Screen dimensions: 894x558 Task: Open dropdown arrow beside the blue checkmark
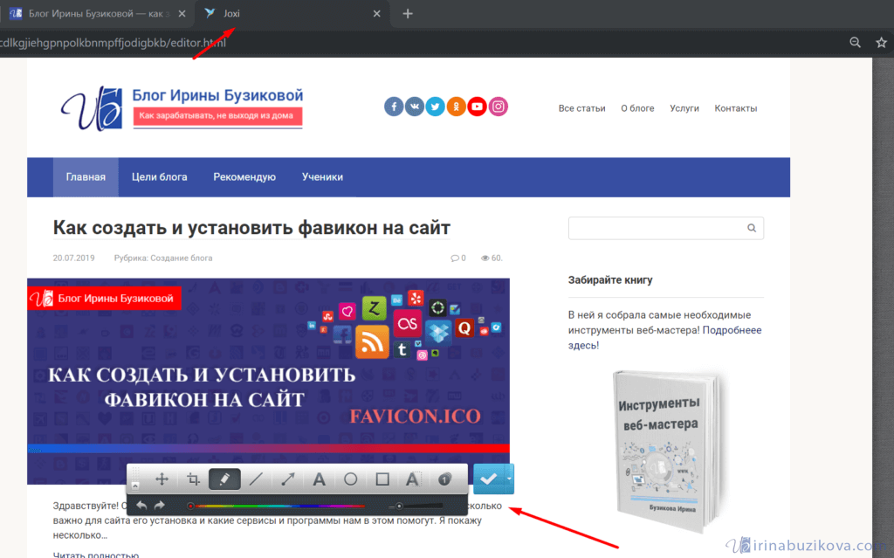click(x=510, y=479)
